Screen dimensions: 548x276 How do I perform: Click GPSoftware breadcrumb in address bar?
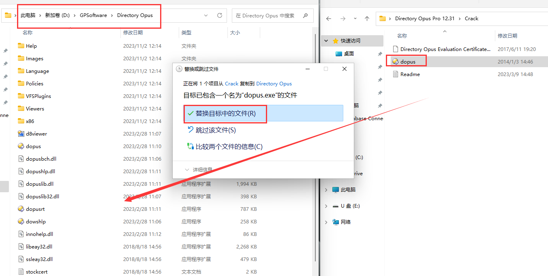[x=93, y=15]
